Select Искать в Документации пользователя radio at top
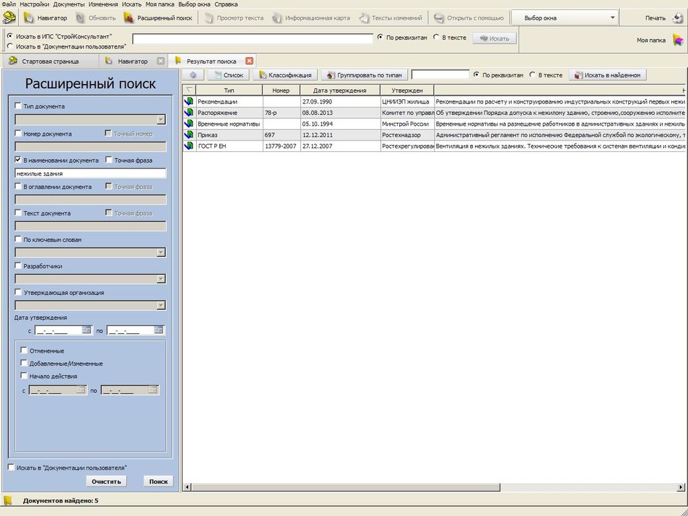 tap(10, 46)
